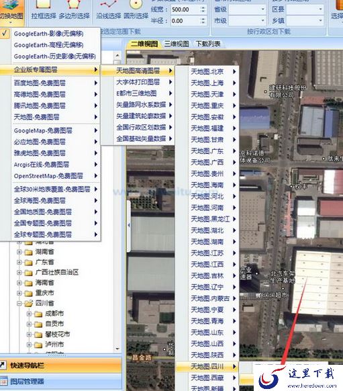Image resolution: width=343 pixels, height=391 pixels.
Task: Expand the 攀枝花市 tree node
Action: (29, 335)
